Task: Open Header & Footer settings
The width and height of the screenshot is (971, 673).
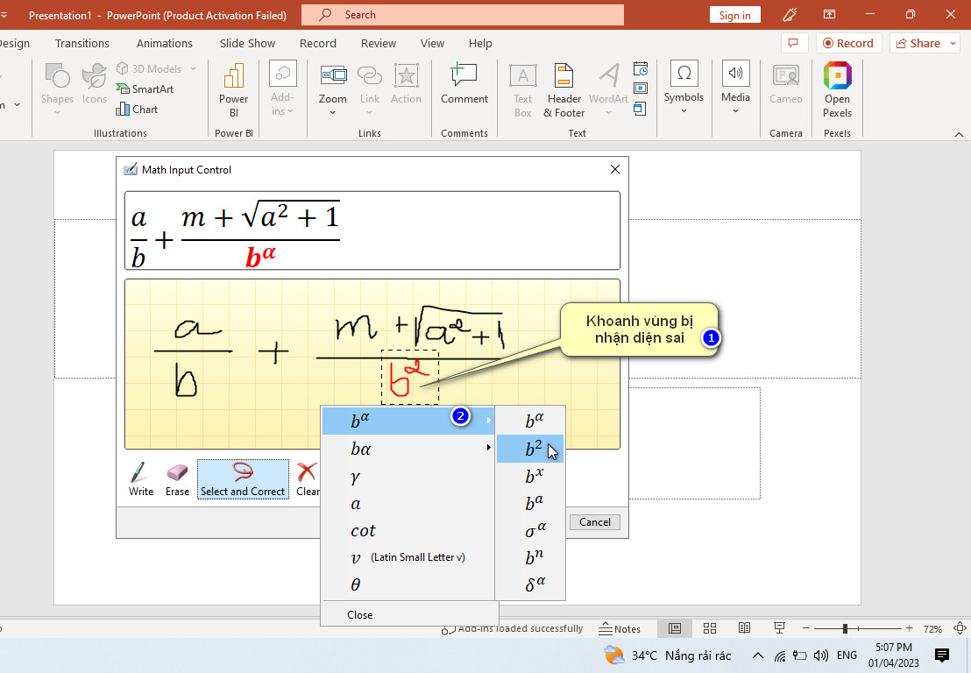Action: [564, 91]
